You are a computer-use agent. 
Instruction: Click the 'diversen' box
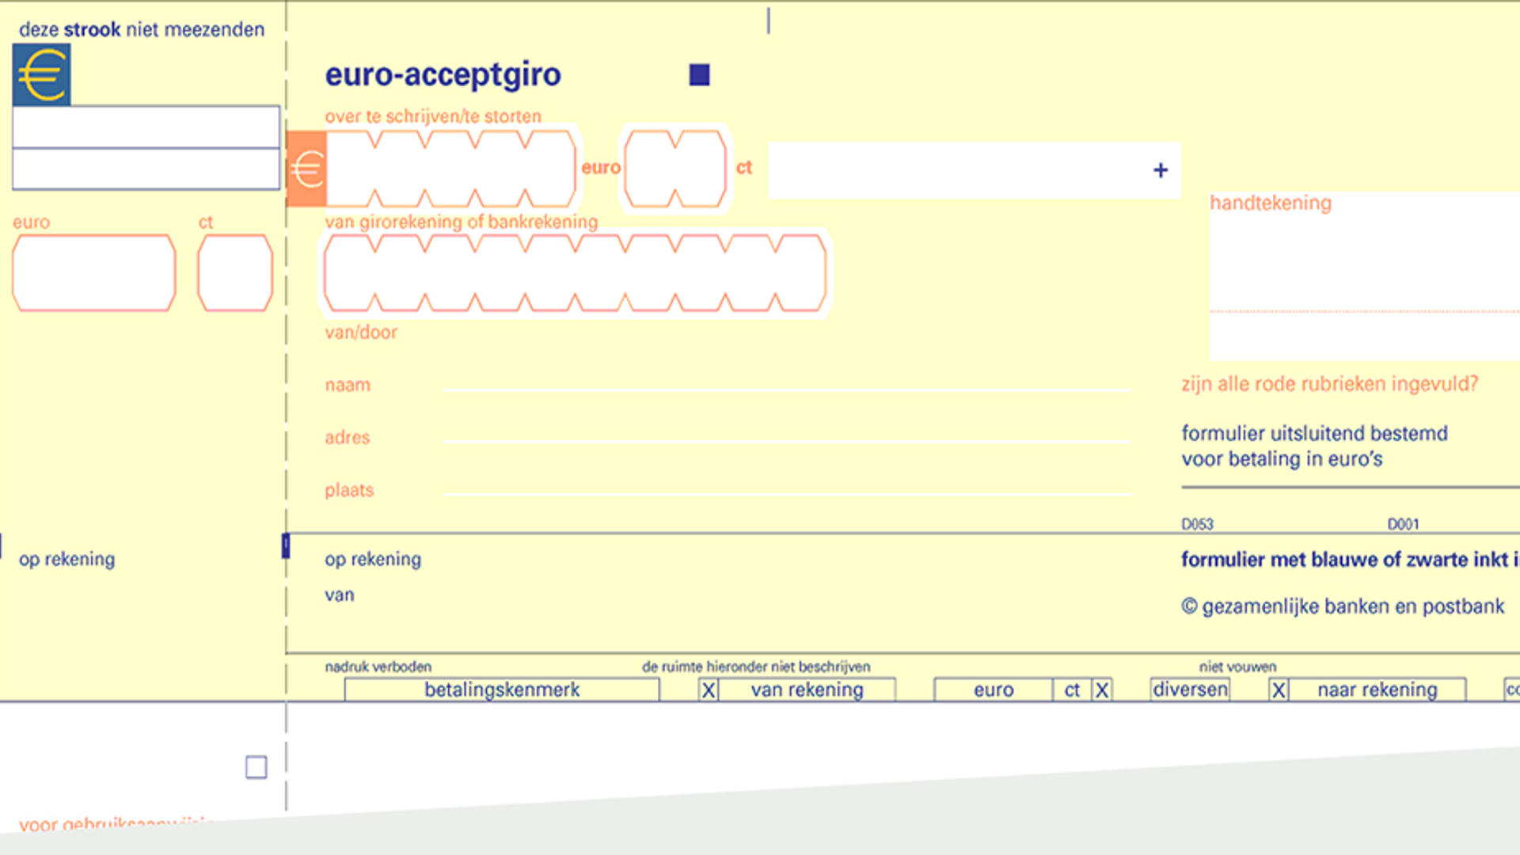point(1190,690)
